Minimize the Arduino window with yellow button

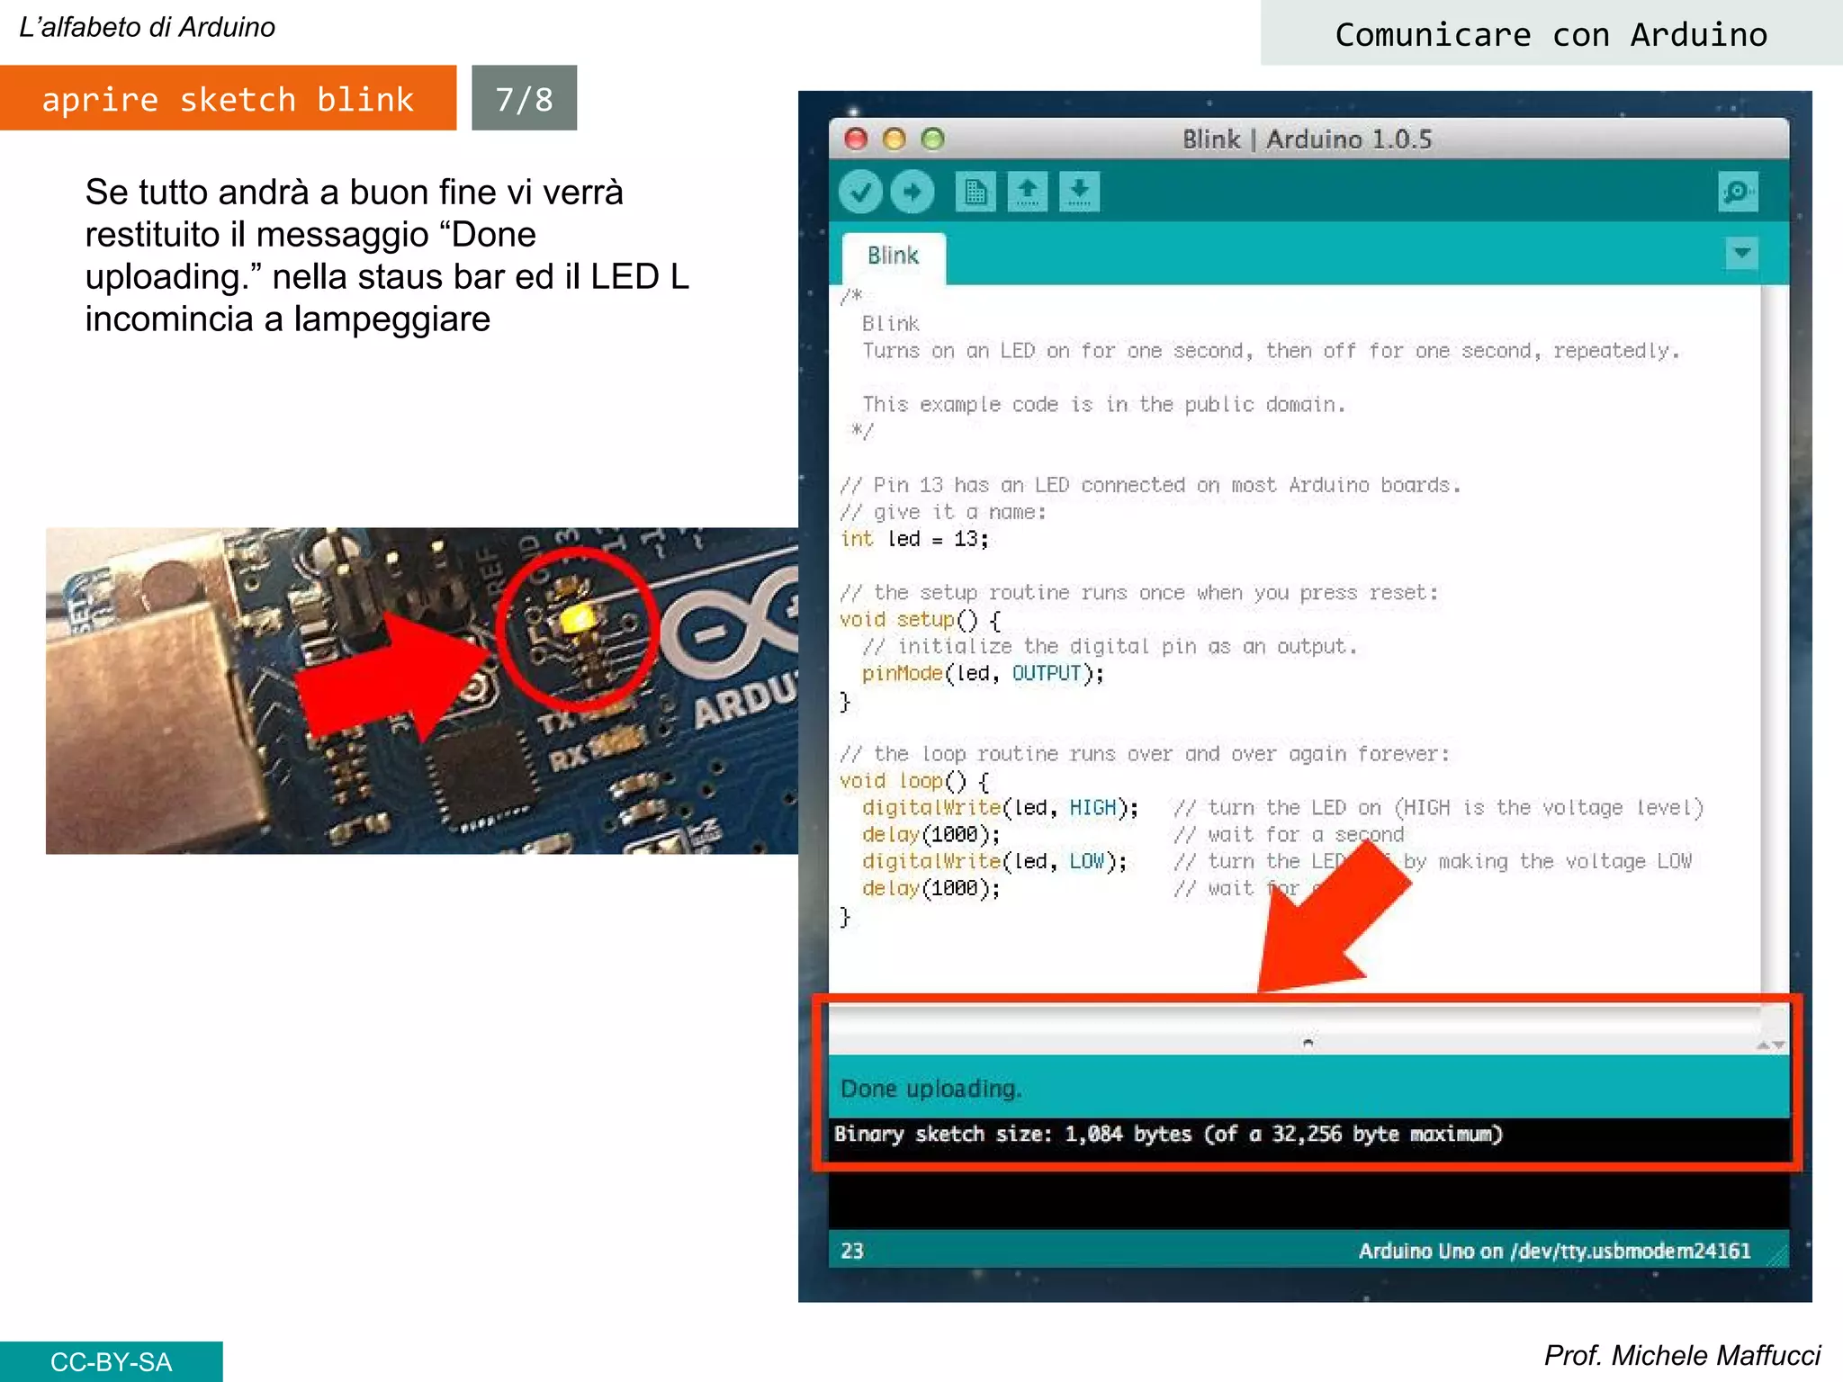[895, 139]
